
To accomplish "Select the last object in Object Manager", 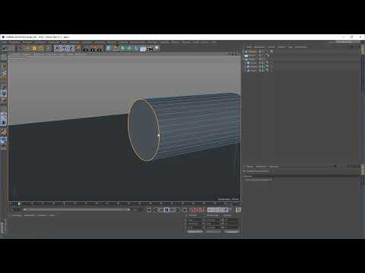I will (252, 71).
